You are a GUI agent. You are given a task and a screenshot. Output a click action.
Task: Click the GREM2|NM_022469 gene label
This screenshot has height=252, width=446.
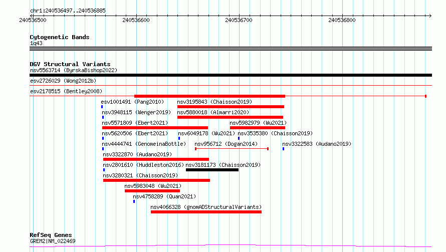(53, 241)
